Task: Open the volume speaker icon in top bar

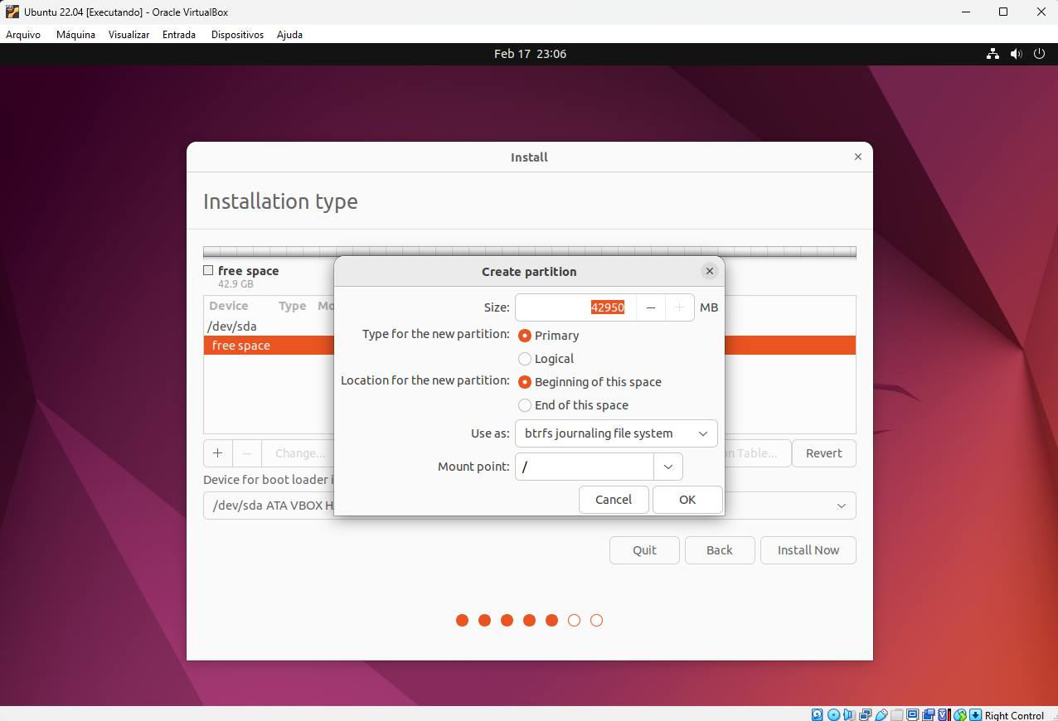Action: [1016, 54]
